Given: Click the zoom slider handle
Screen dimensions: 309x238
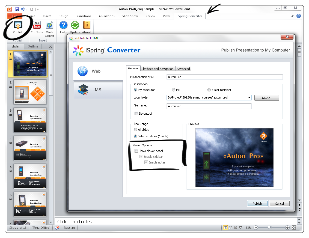Looking at the screenshot, I should click(269, 228).
